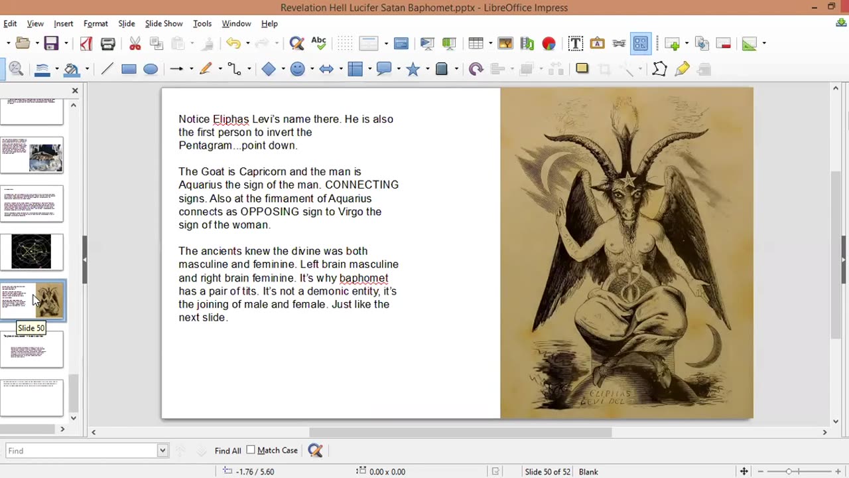Select the Rectangle shape tool
849x478 pixels.
pyautogui.click(x=129, y=69)
